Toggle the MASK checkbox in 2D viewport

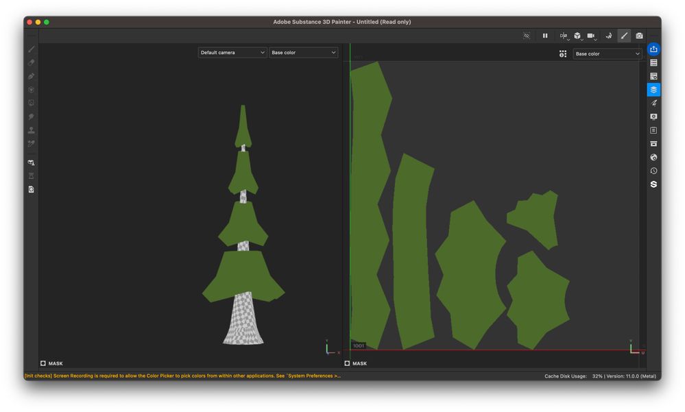coord(348,363)
